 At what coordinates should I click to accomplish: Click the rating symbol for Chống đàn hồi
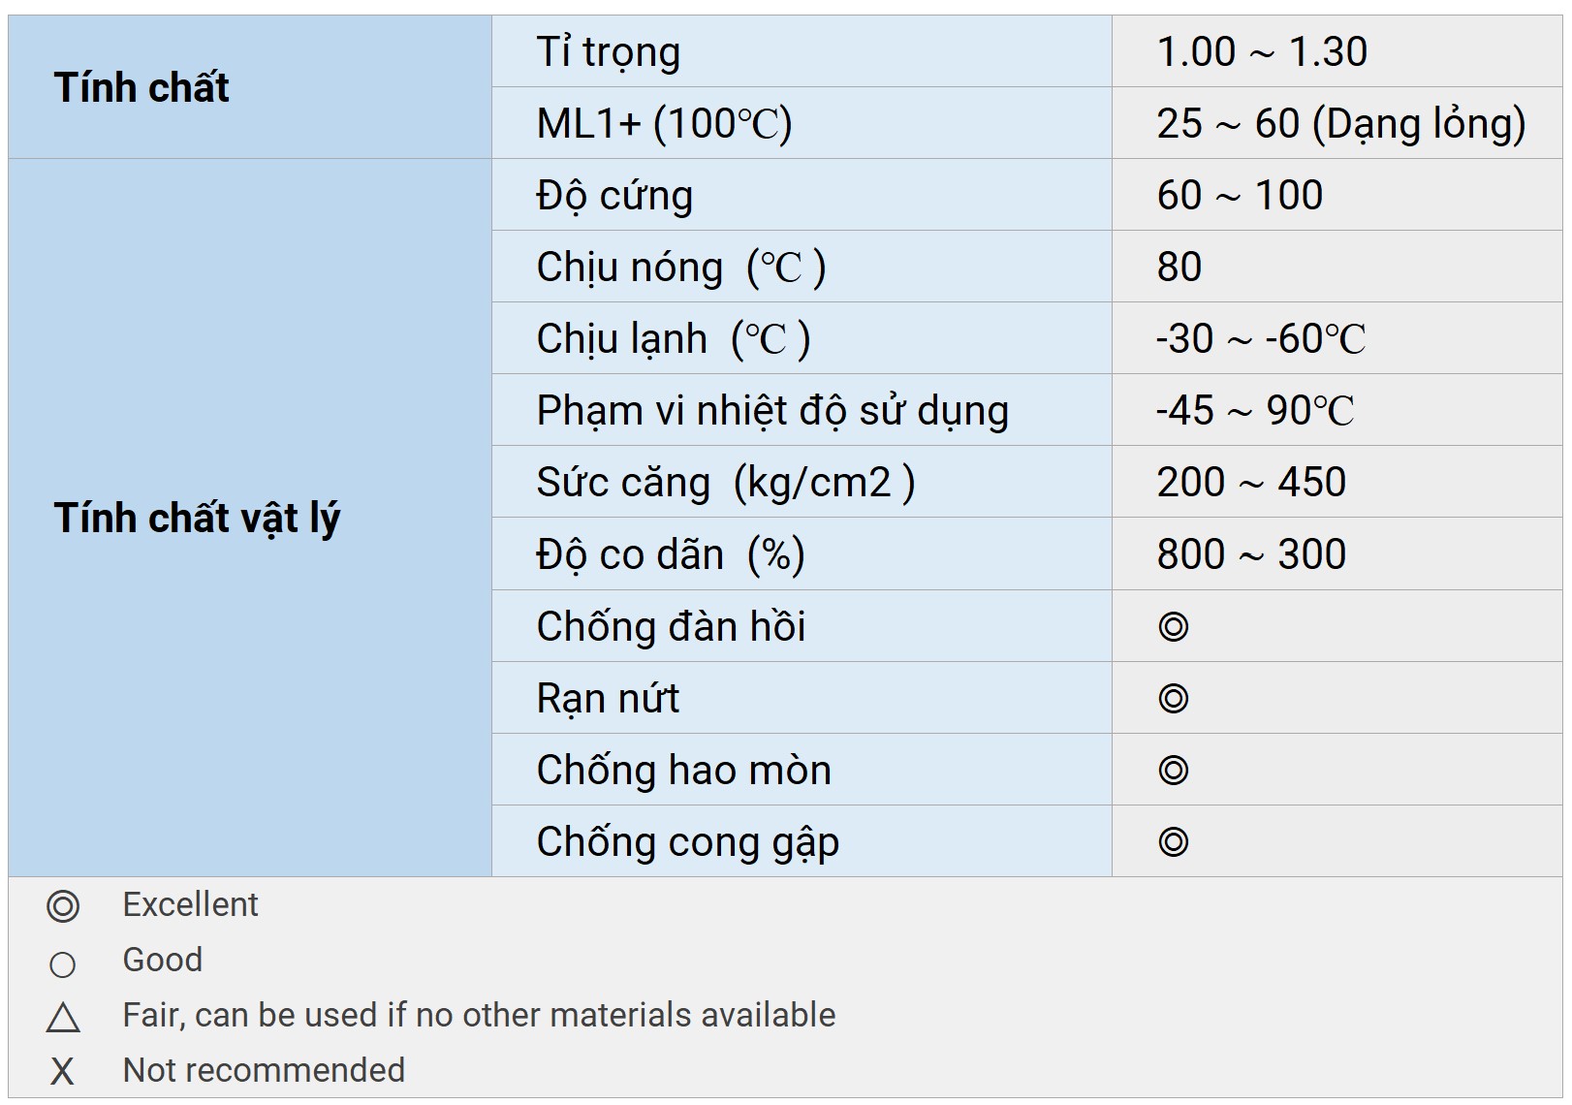tap(1173, 627)
